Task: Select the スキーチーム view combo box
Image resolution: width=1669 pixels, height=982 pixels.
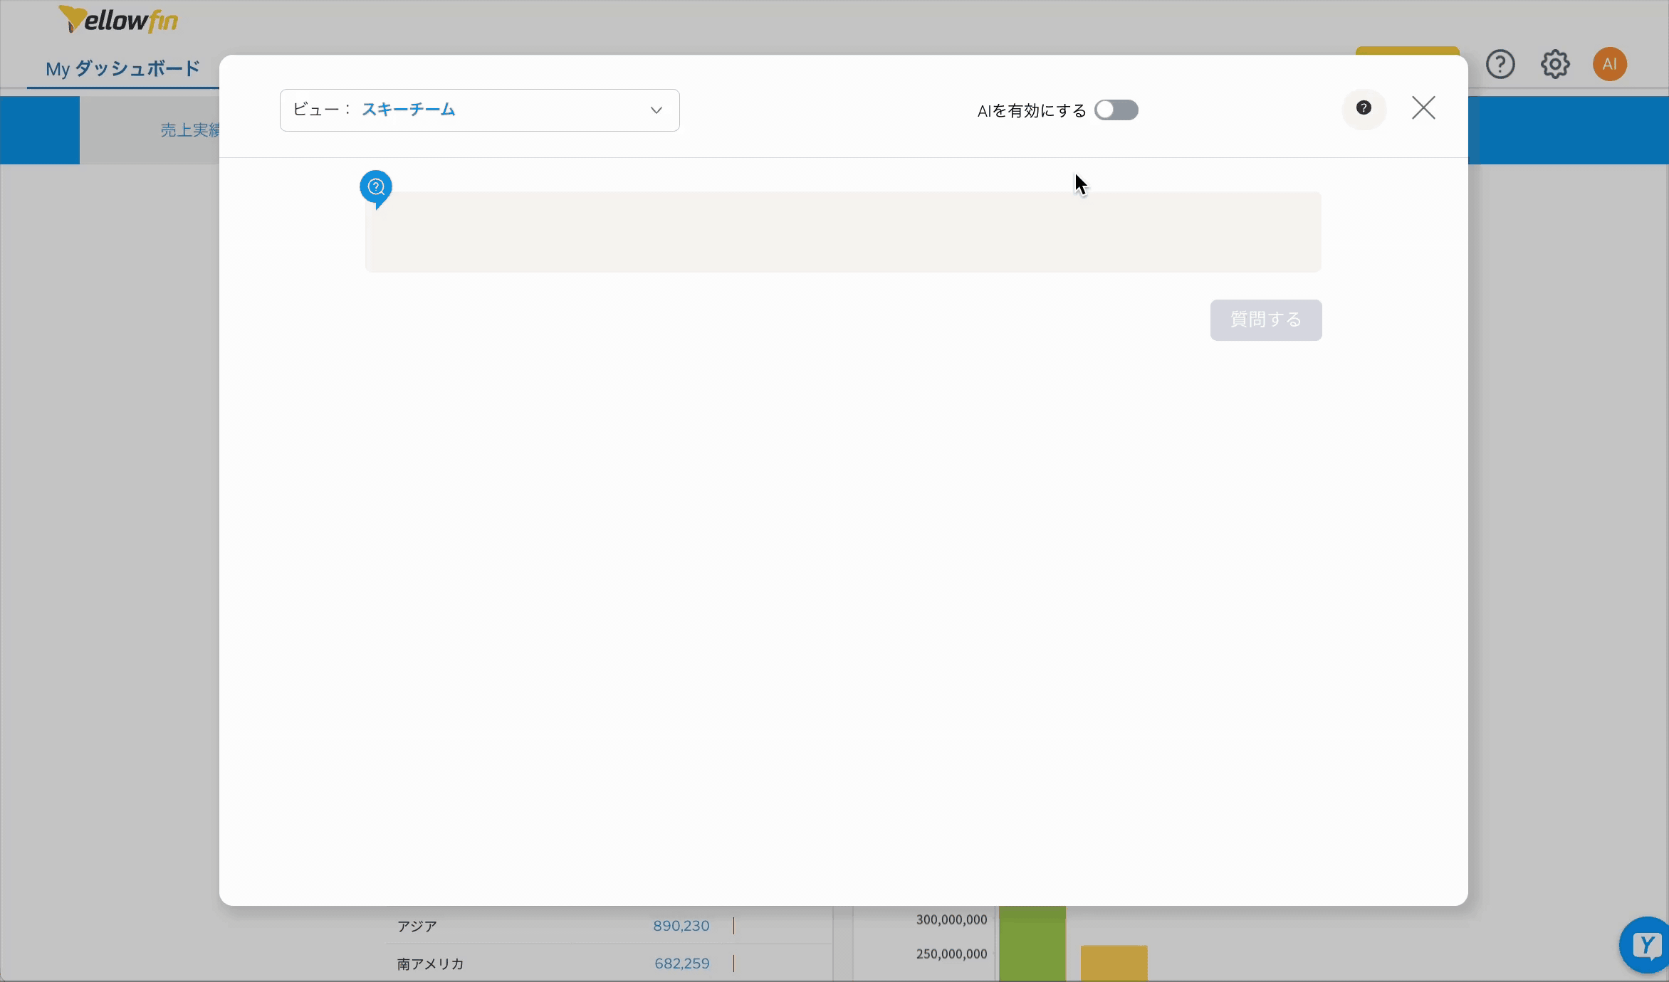Action: (x=478, y=110)
